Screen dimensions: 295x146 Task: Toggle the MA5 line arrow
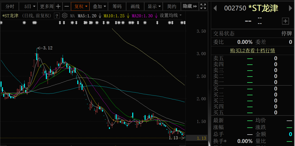(x=100, y=16)
